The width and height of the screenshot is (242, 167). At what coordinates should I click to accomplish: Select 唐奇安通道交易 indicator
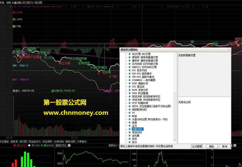(x=145, y=61)
